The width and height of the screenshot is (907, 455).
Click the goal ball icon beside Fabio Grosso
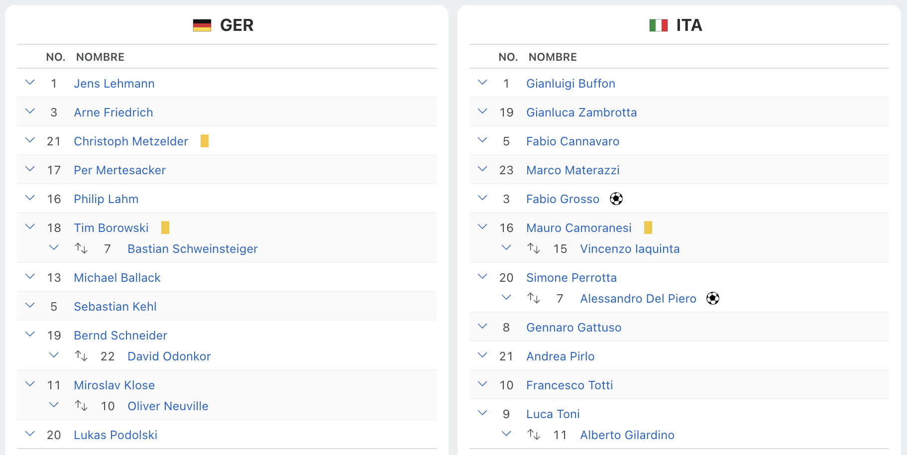tap(616, 199)
